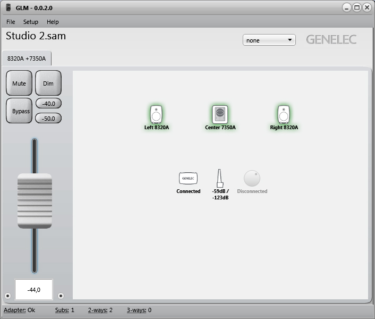
Task: Open the File menu
Action: click(x=11, y=22)
